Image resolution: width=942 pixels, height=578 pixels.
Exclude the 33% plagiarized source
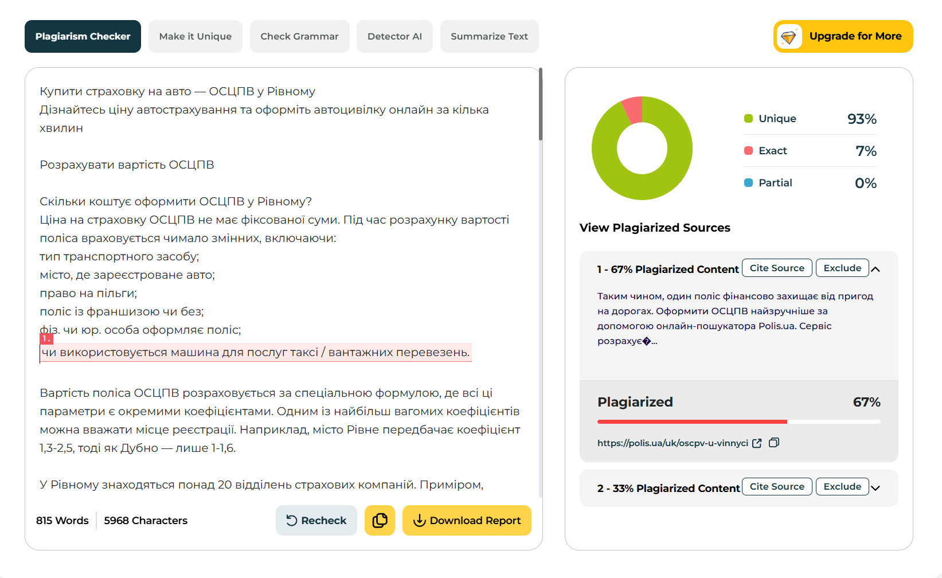coord(842,486)
